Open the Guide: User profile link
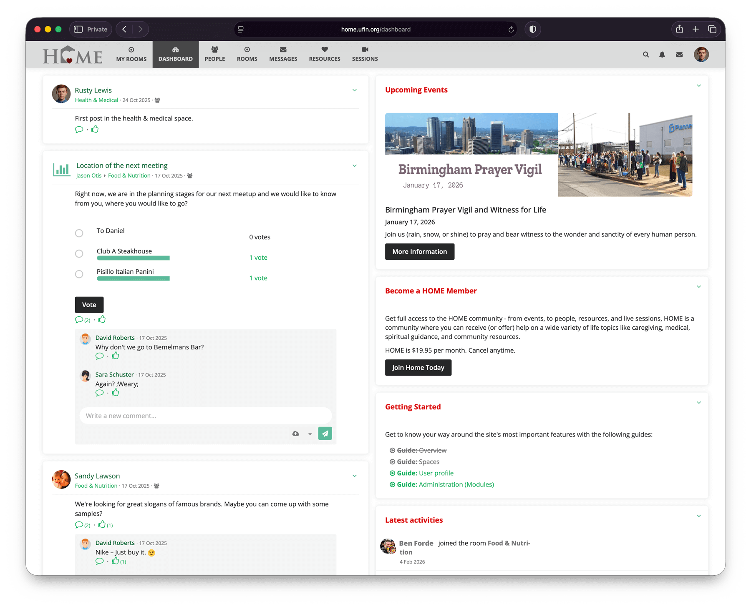 425,473
